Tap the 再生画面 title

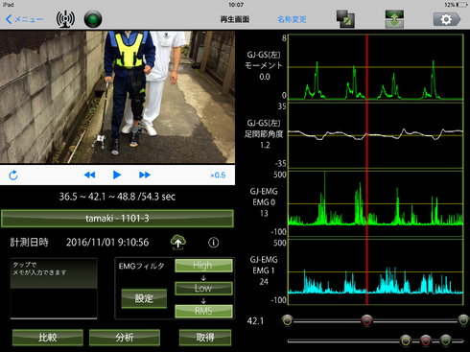tap(235, 19)
